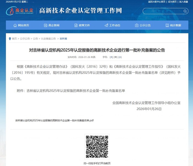
Task: Click the notice icon beside 公示公告
Action: [137, 25]
